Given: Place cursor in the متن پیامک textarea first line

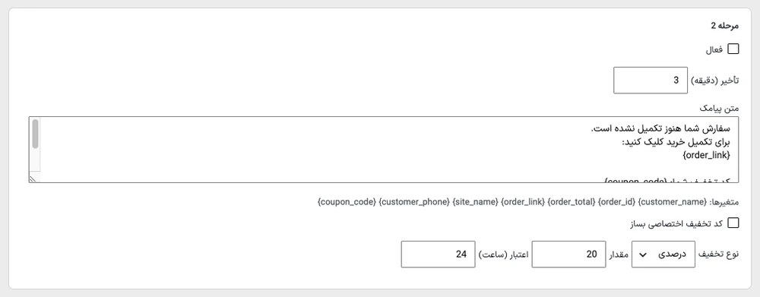Looking at the screenshot, I should click(x=660, y=129).
